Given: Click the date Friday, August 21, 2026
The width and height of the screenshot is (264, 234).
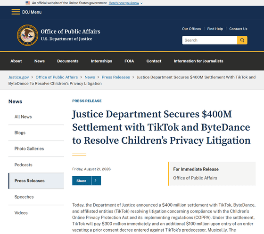Looking at the screenshot, I should coord(91,169).
